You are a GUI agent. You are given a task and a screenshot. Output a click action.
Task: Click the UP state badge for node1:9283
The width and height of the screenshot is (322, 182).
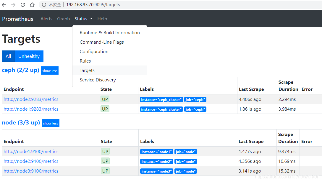click(105, 109)
